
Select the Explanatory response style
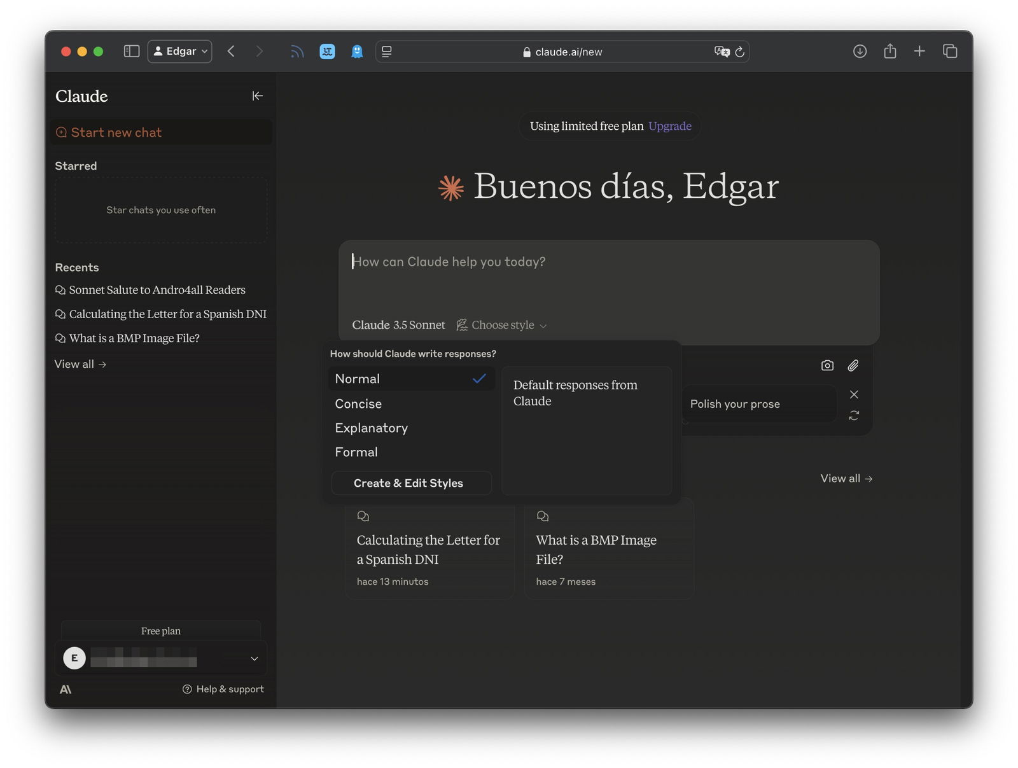[x=411, y=428]
